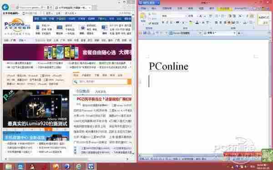Pick the style from the WPS style gallery
273x170 pixels.
(263, 20)
